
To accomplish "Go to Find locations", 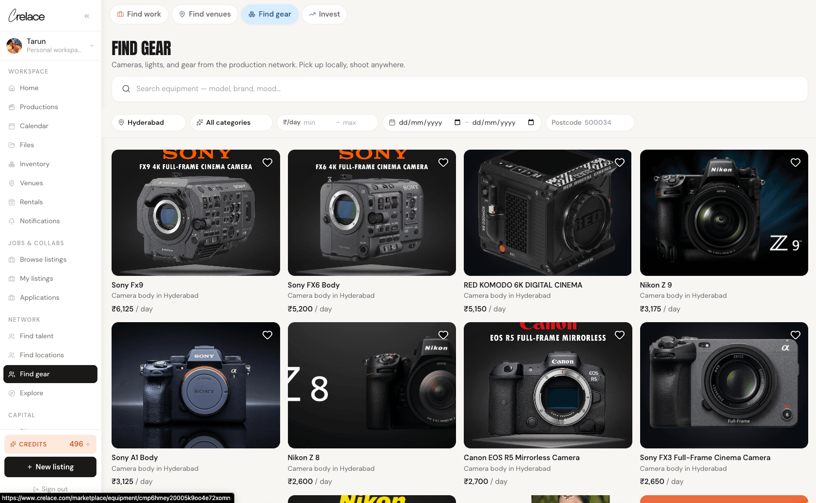I will coord(51,355).
